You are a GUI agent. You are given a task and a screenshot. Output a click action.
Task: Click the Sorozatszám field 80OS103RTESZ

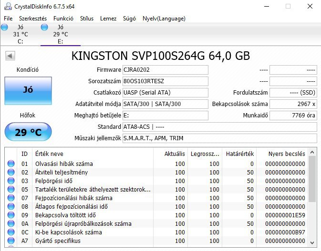(166, 81)
